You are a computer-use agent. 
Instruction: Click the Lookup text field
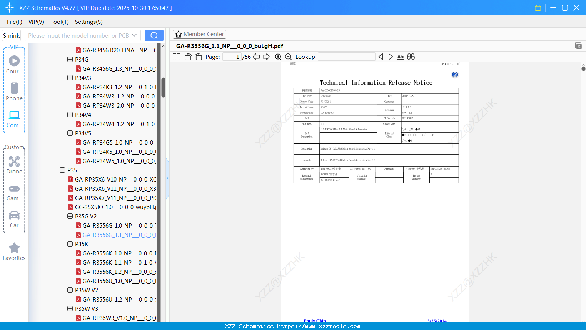click(x=347, y=57)
